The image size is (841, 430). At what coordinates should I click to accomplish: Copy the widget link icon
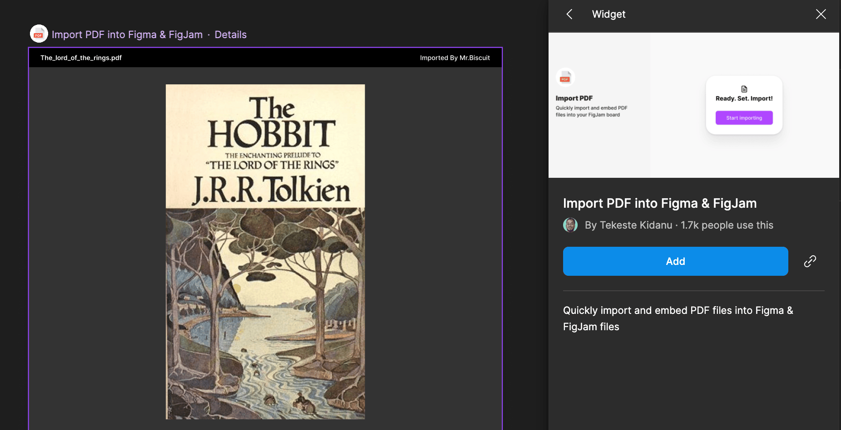click(810, 261)
